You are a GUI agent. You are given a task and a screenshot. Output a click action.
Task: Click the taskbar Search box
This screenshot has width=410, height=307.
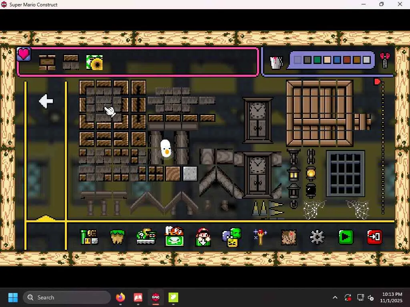tap(67, 297)
